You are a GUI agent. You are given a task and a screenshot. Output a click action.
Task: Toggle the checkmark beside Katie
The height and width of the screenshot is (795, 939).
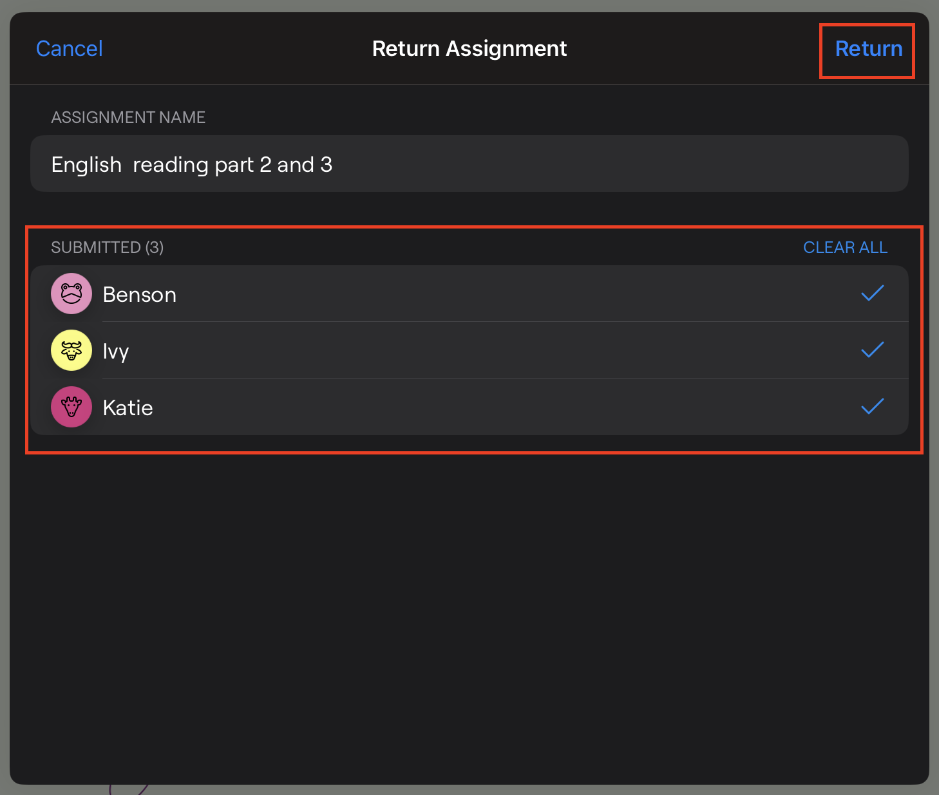tap(872, 407)
